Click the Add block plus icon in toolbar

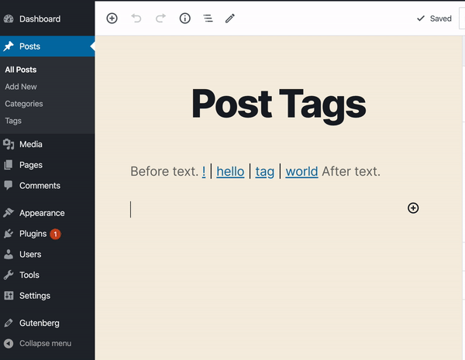tap(112, 19)
